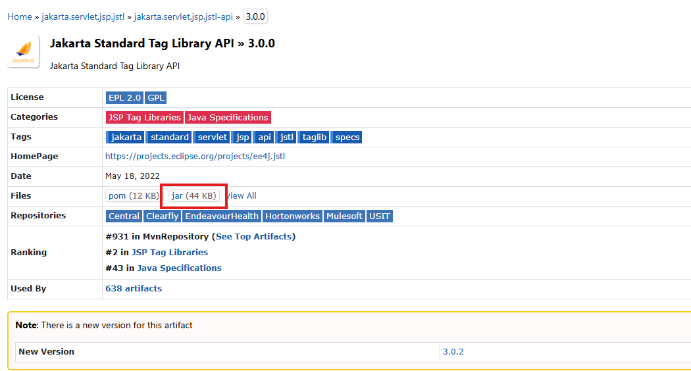This screenshot has height=371, width=691.
Task: Open the USIT repository
Action: 380,216
